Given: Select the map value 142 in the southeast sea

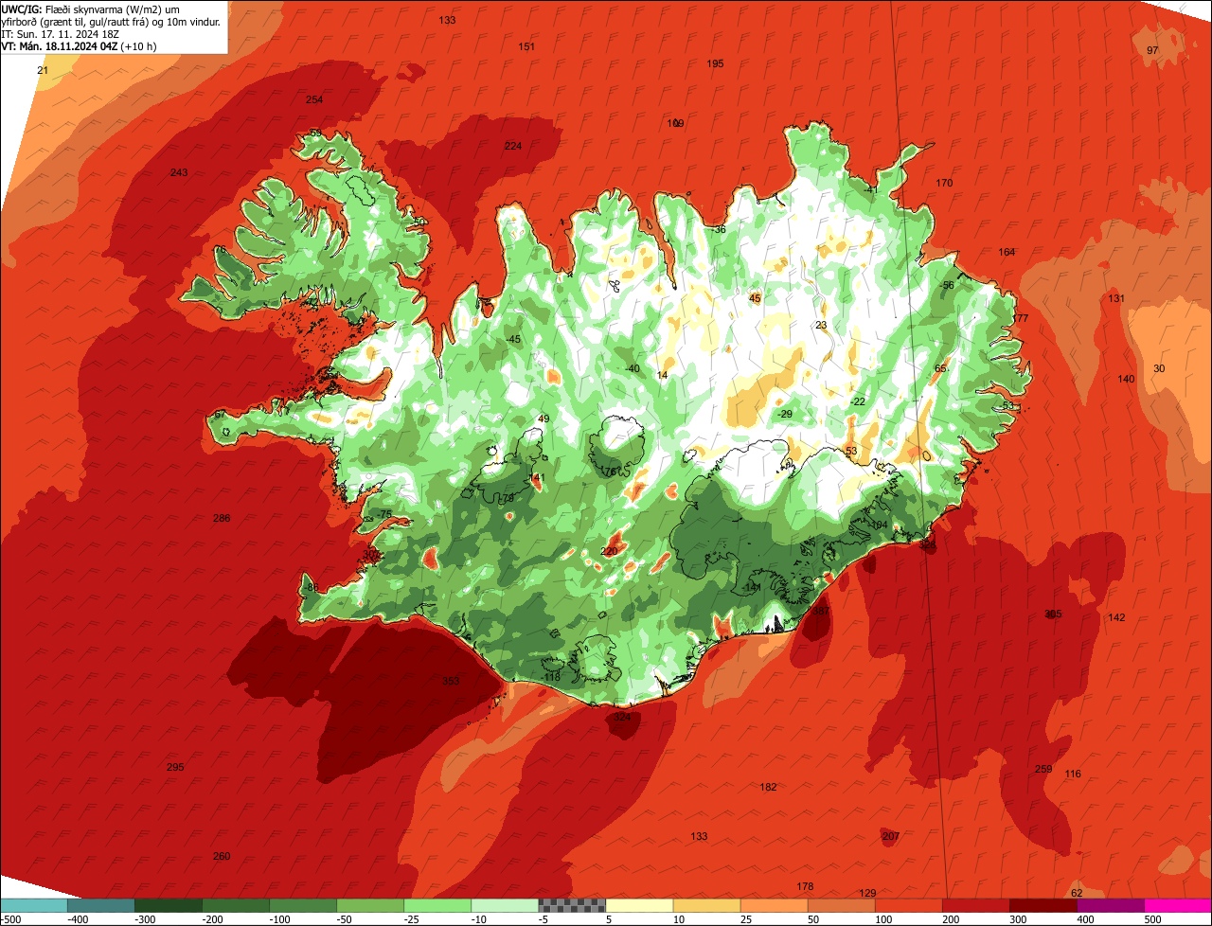Looking at the screenshot, I should (1116, 617).
